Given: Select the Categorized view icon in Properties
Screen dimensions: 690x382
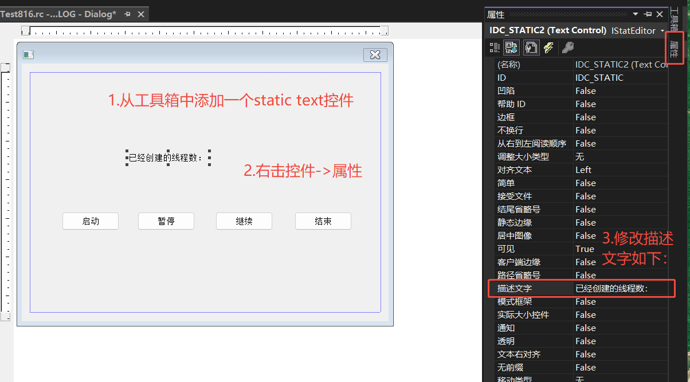Looking at the screenshot, I should pos(494,48).
